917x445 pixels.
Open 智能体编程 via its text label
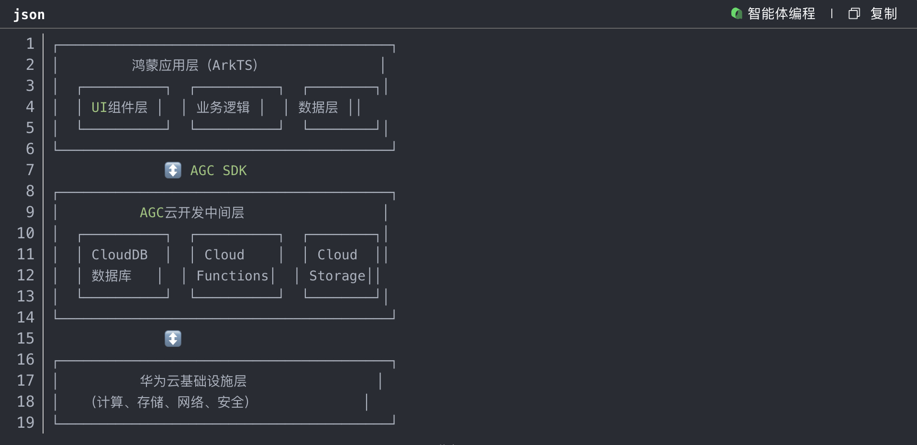tap(781, 13)
